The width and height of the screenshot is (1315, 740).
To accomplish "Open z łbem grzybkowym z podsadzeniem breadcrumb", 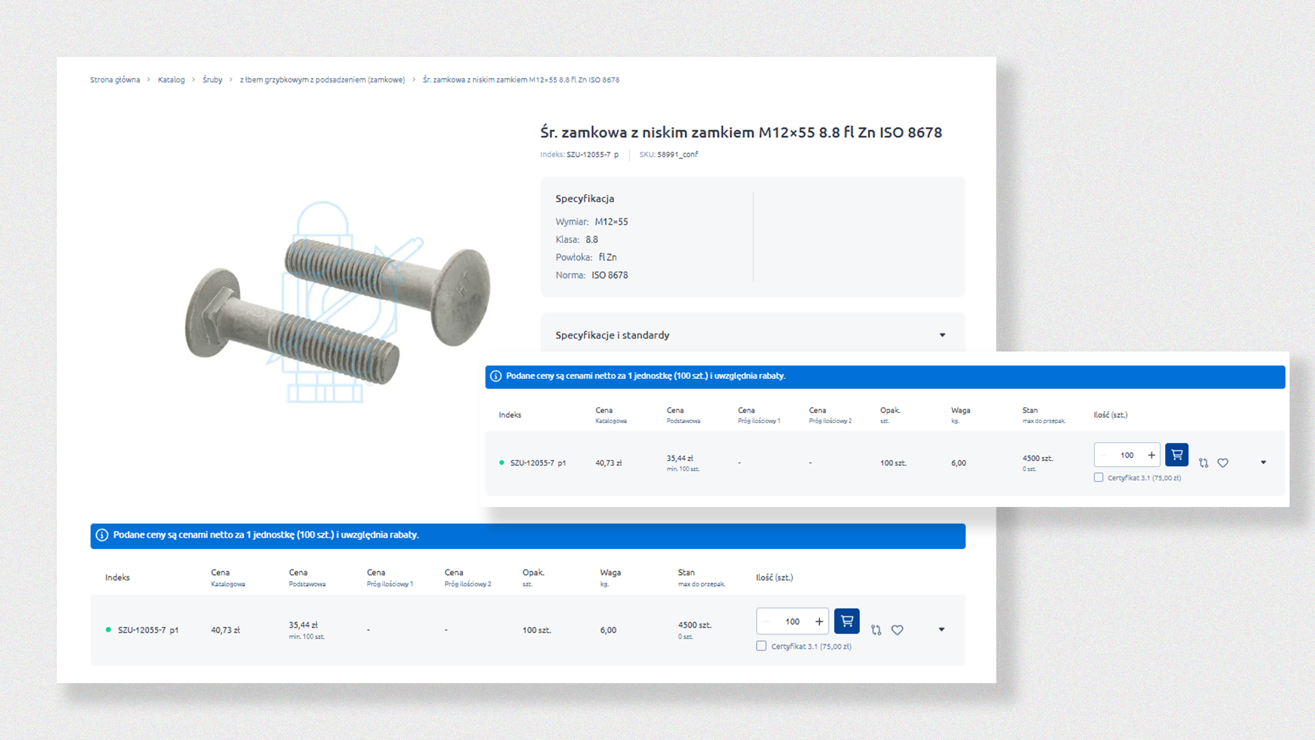I will point(322,80).
